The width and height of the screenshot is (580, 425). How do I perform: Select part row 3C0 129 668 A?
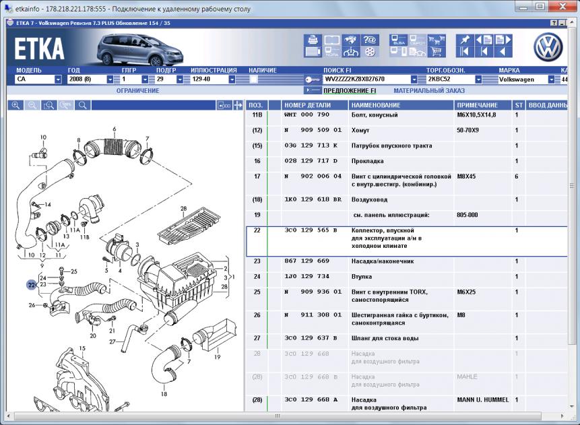pyautogui.click(x=407, y=403)
